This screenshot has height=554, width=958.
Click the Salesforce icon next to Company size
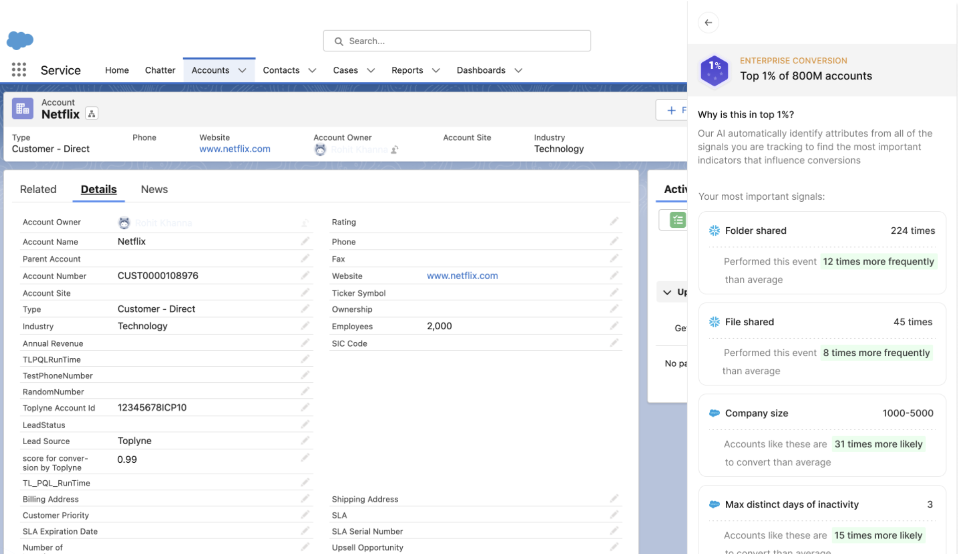point(714,413)
